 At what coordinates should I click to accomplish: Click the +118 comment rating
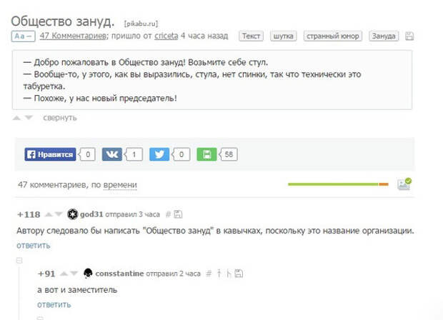point(29,214)
